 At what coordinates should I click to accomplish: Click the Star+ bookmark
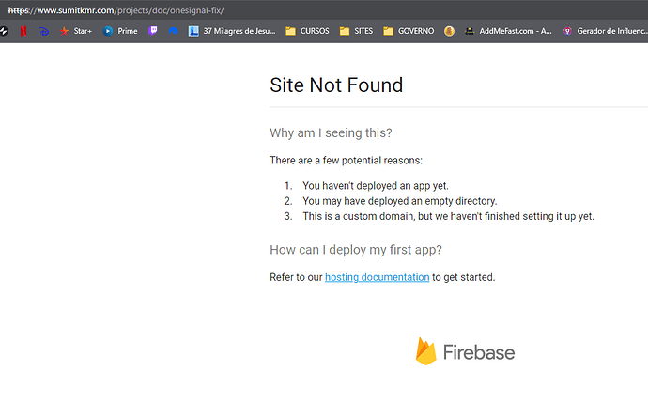click(x=76, y=31)
